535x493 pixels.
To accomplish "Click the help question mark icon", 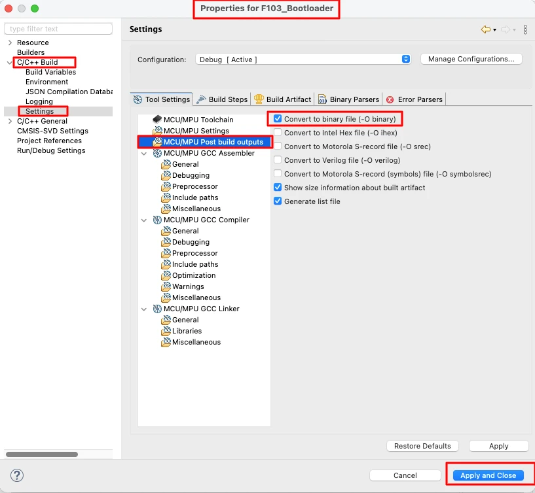I will (18, 475).
